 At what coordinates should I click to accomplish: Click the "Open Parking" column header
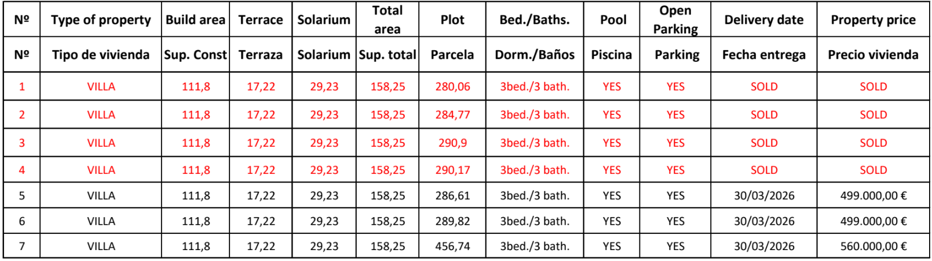tap(675, 20)
